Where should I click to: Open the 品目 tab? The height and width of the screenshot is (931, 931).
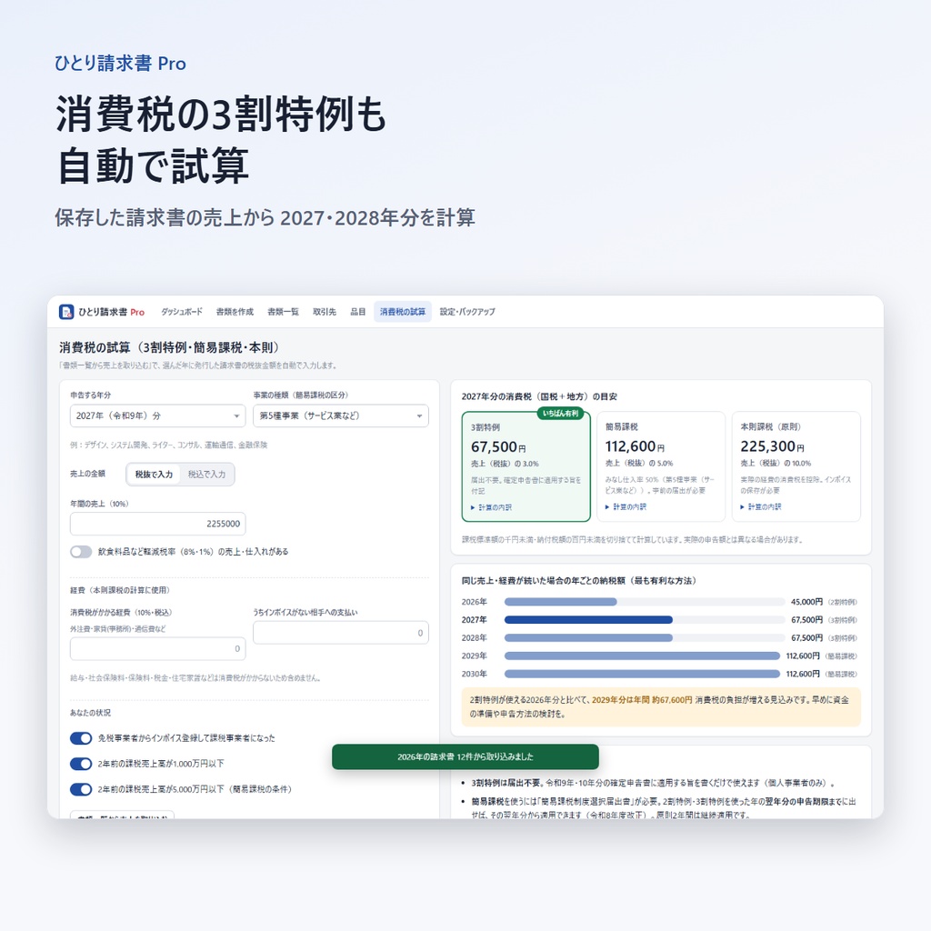point(357,312)
